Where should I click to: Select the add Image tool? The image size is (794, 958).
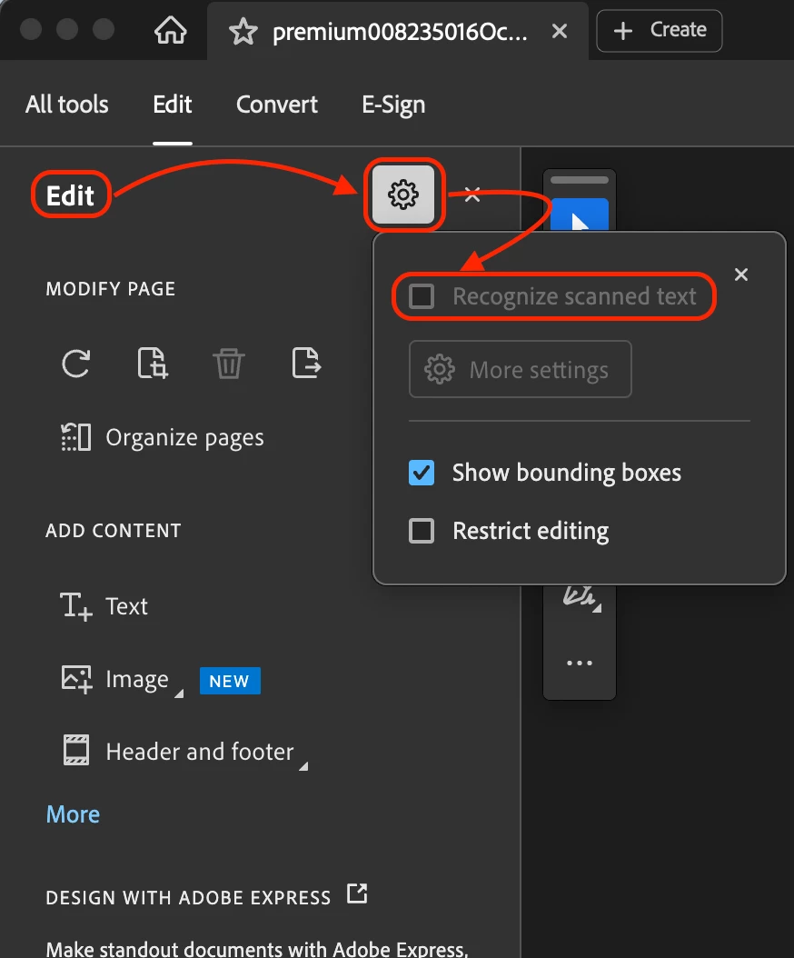[x=114, y=679]
